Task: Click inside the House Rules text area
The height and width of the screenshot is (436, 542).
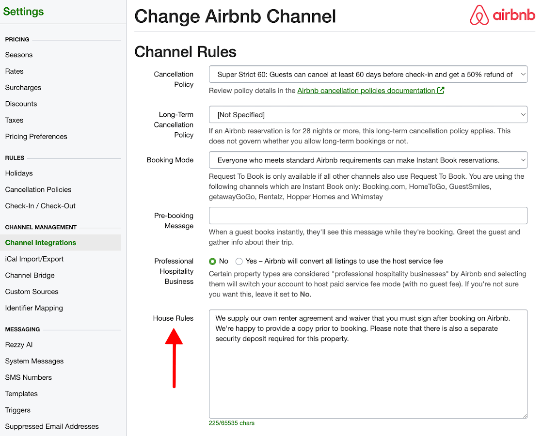Action: (x=368, y=364)
